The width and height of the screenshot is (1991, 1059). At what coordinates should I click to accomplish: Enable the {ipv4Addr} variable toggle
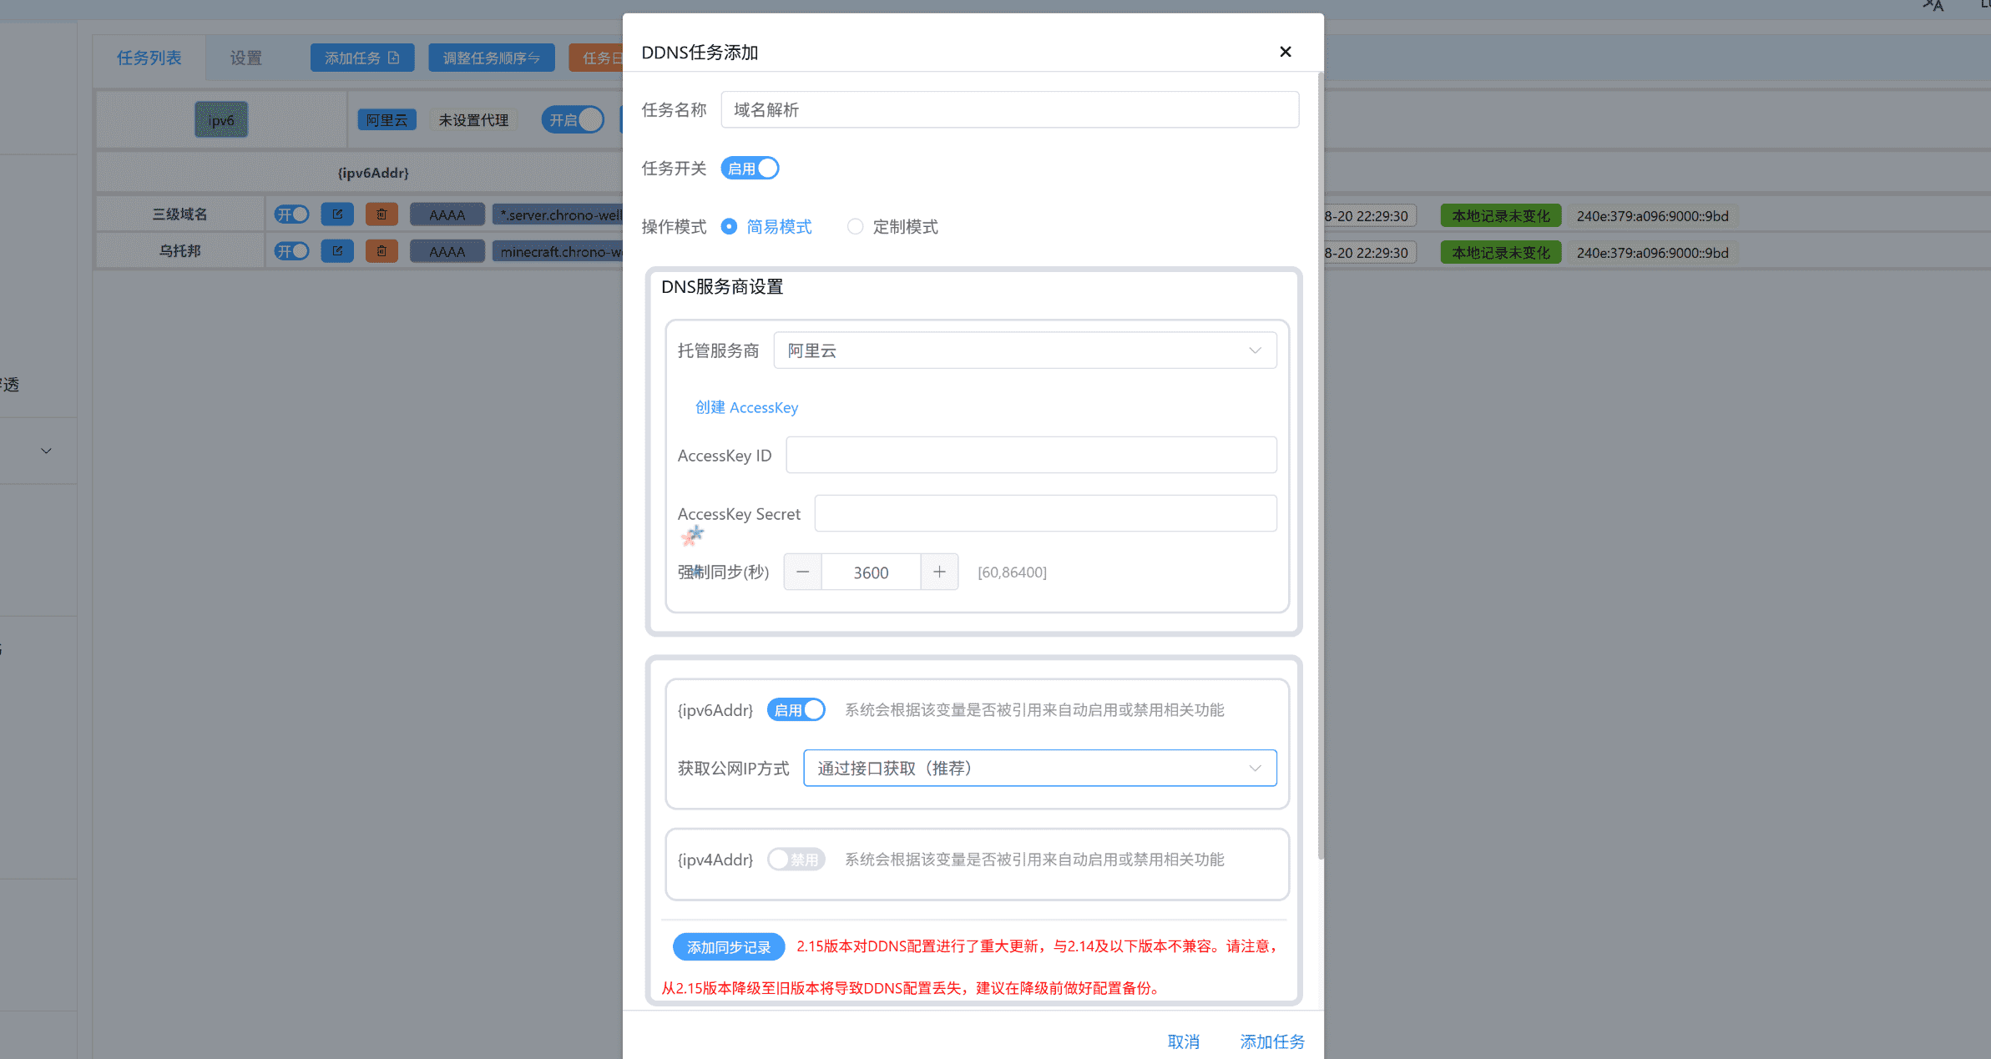(x=796, y=859)
